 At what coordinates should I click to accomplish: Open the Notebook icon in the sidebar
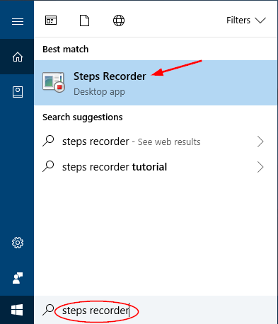point(18,92)
